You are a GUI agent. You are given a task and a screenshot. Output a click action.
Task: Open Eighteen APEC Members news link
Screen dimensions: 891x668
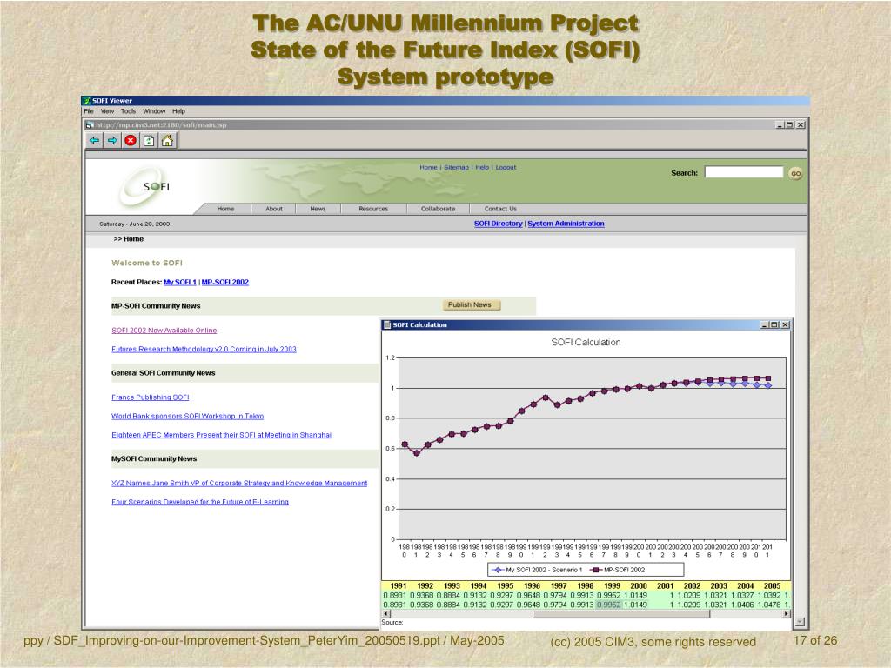(x=221, y=435)
